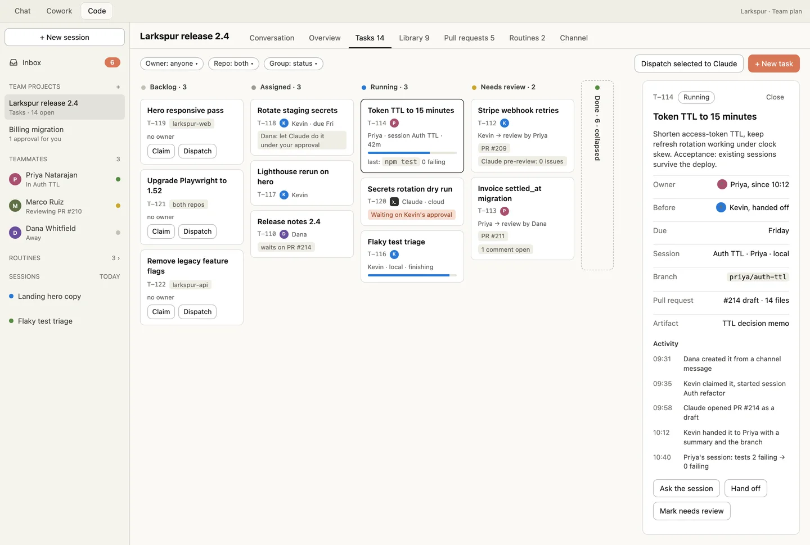Screen dimensions: 810x545
Task: Click Priya's avatar in the Owner row
Action: point(722,184)
